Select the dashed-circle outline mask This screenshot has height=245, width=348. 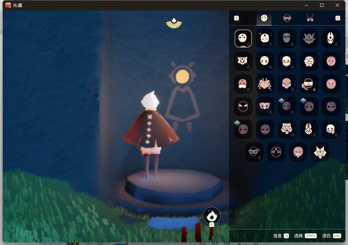[x=276, y=152]
